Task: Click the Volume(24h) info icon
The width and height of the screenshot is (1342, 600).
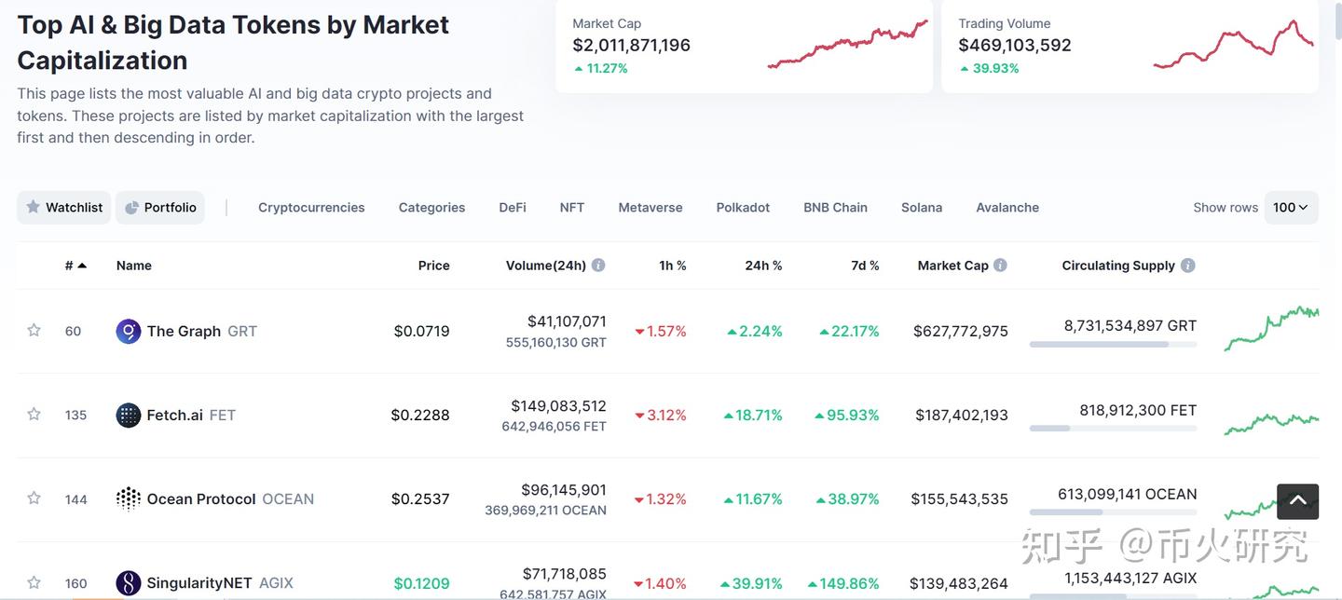Action: click(x=598, y=266)
